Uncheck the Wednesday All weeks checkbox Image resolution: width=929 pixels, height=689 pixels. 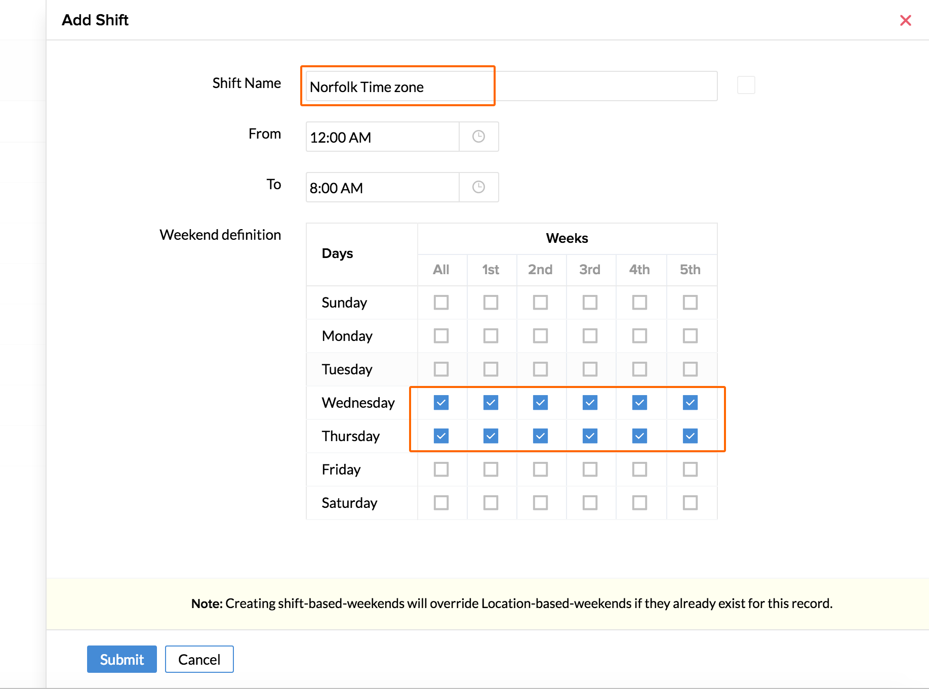click(x=441, y=403)
